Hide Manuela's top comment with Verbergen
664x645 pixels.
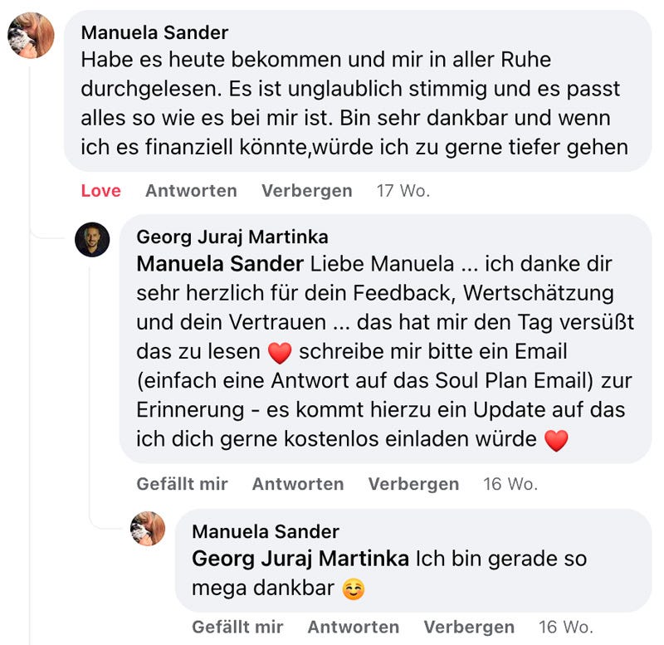[306, 191]
